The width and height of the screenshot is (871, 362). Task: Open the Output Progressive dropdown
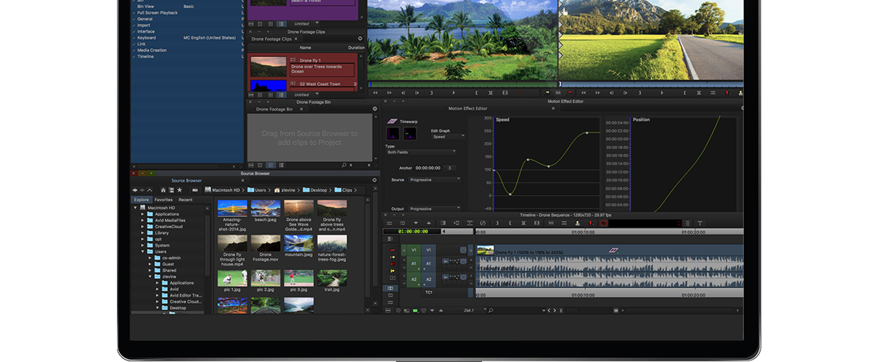coord(434,209)
